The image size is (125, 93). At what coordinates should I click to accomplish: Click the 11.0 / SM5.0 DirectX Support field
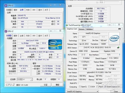(x=113, y=58)
